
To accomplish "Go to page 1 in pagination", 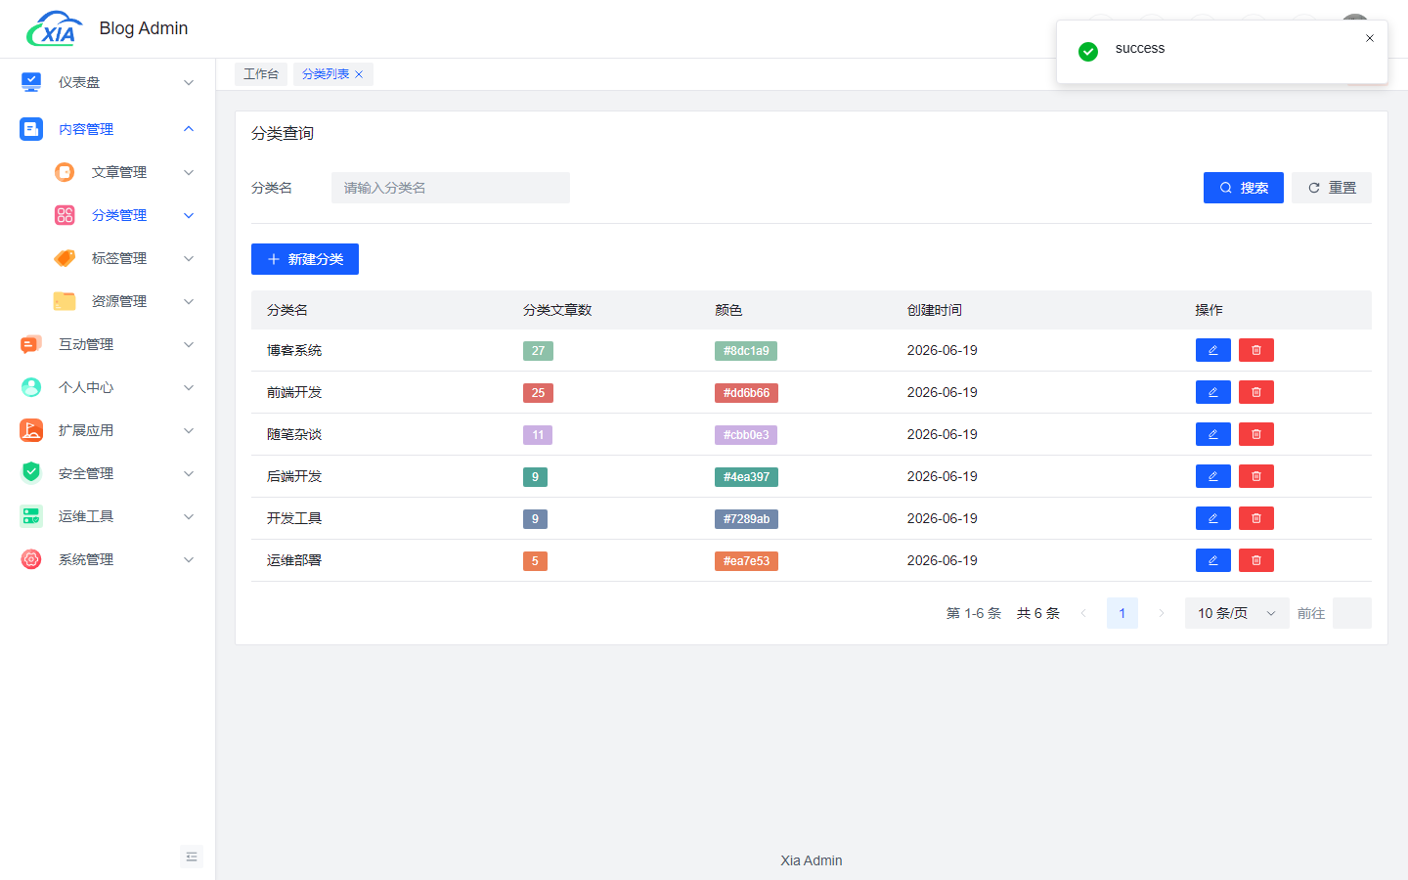I will click(x=1122, y=613).
